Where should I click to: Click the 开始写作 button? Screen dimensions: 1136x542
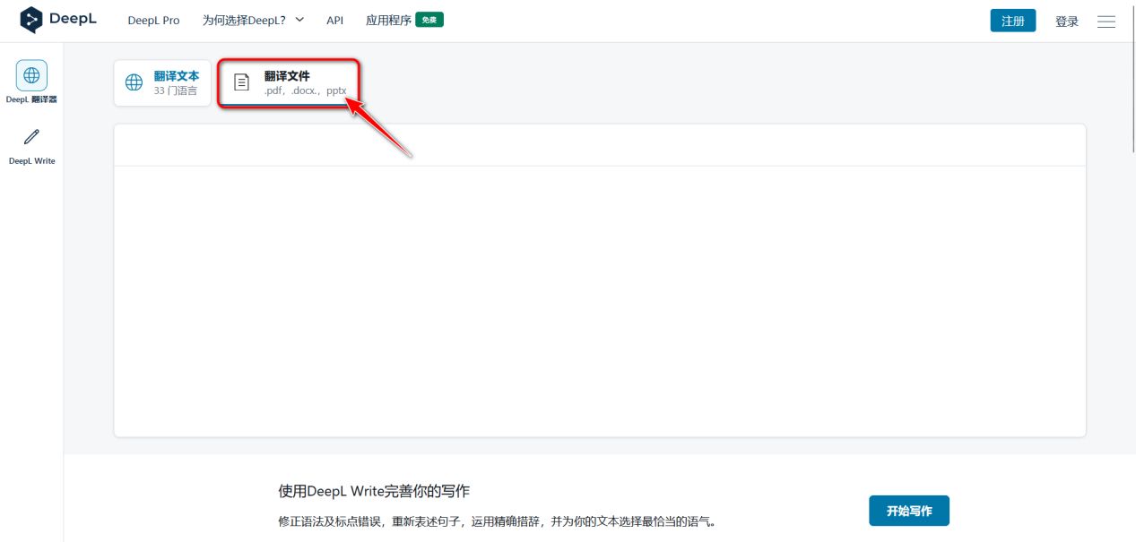click(909, 511)
